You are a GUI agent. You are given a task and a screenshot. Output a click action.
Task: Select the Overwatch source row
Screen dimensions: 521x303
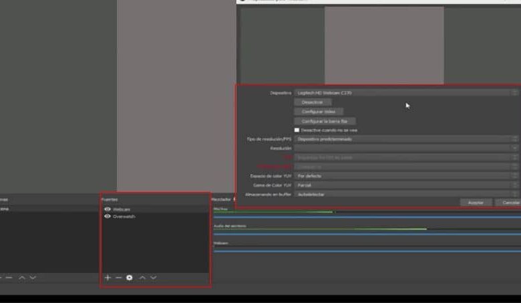(x=155, y=217)
